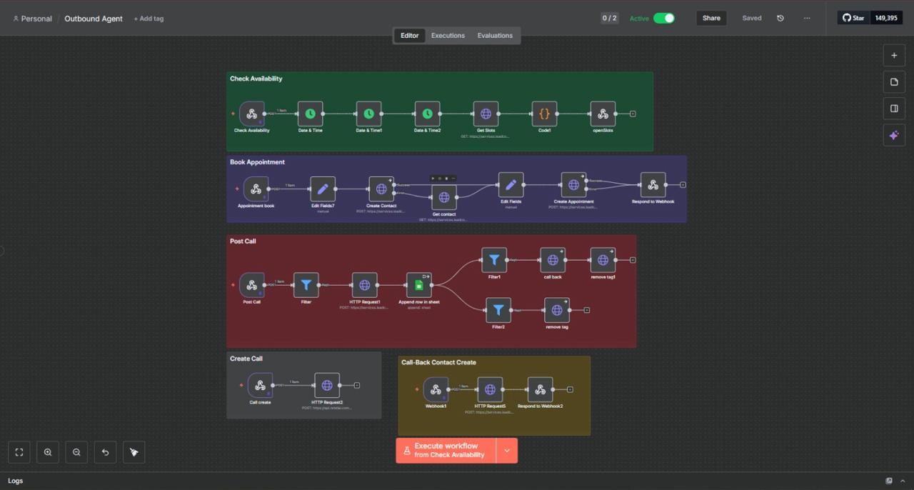Zoom in on the workflow canvas

pyautogui.click(x=48, y=452)
